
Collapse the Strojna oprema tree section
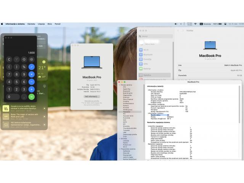point(120,85)
